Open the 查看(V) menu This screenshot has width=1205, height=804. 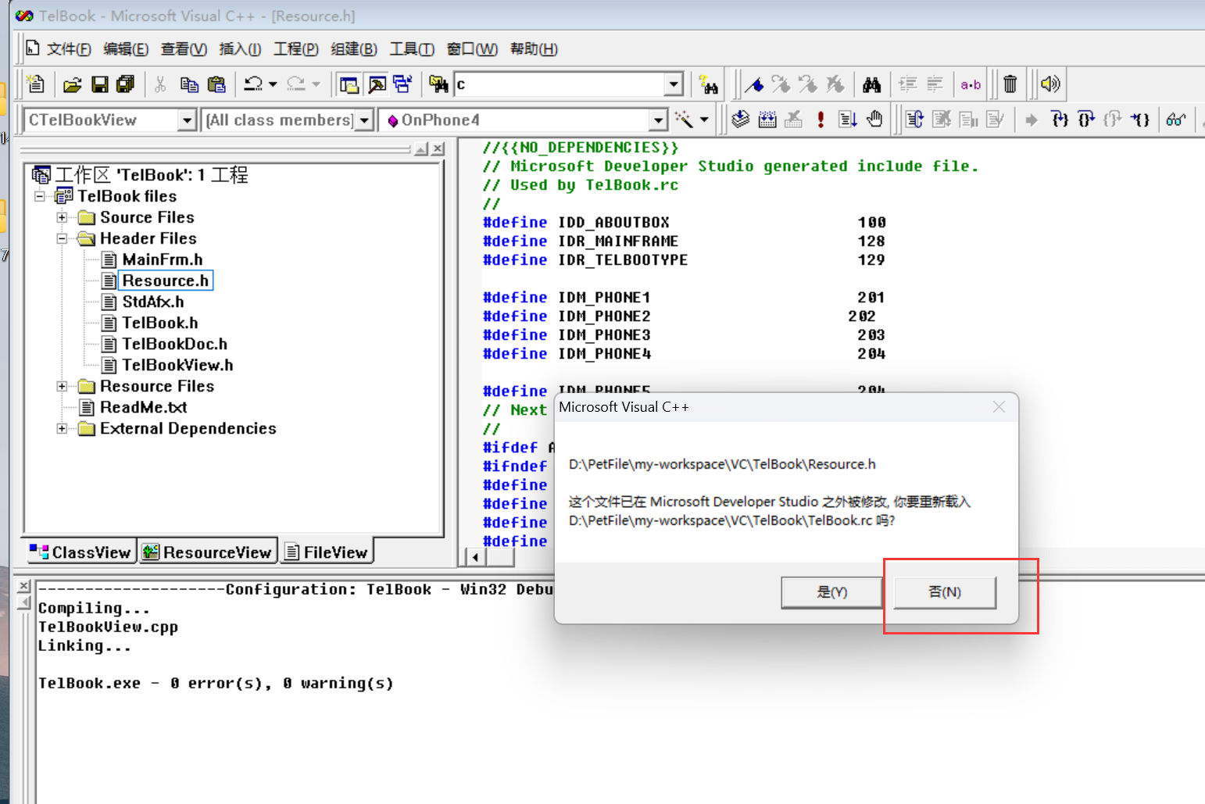[x=184, y=49]
